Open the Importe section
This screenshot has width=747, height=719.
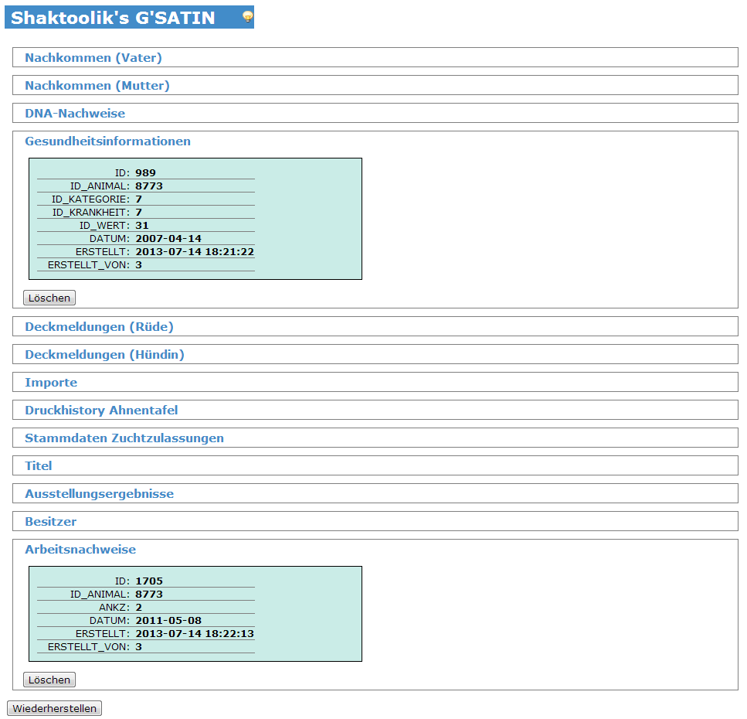tap(51, 383)
